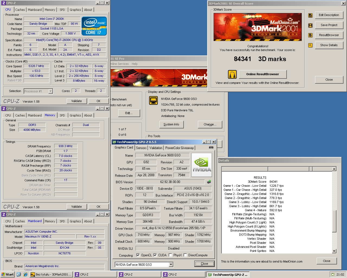Click the GPU name field NVIDIA GeForce 9600 GSO
Image resolution: width=347 pixels, height=278 pixels.
click(x=162, y=155)
